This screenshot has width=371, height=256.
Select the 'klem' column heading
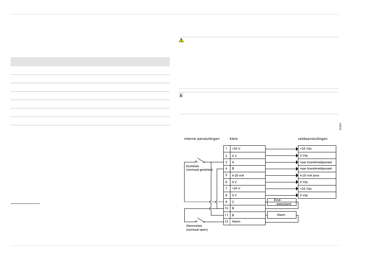point(234,139)
